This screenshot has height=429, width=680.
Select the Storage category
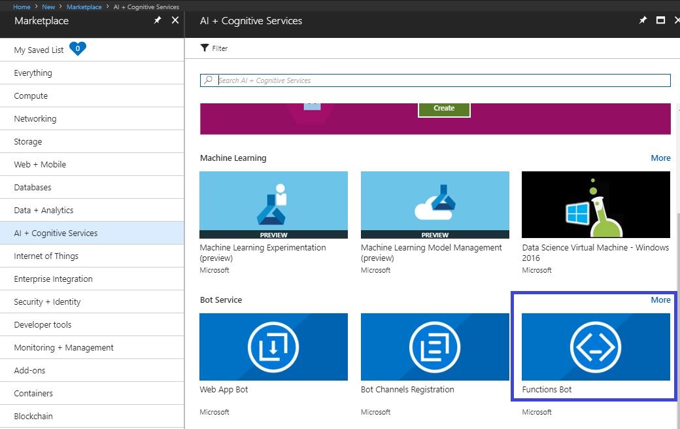(x=92, y=141)
